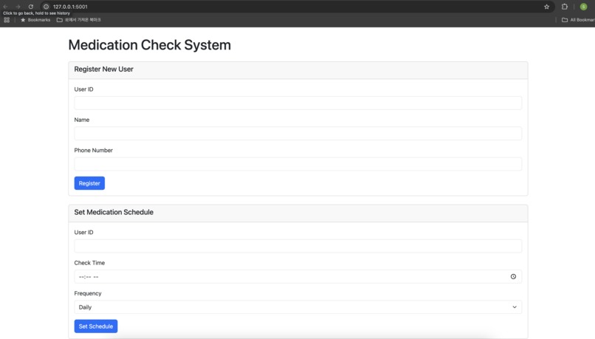Go back using the browser back arrow
595x339 pixels.
tap(5, 7)
